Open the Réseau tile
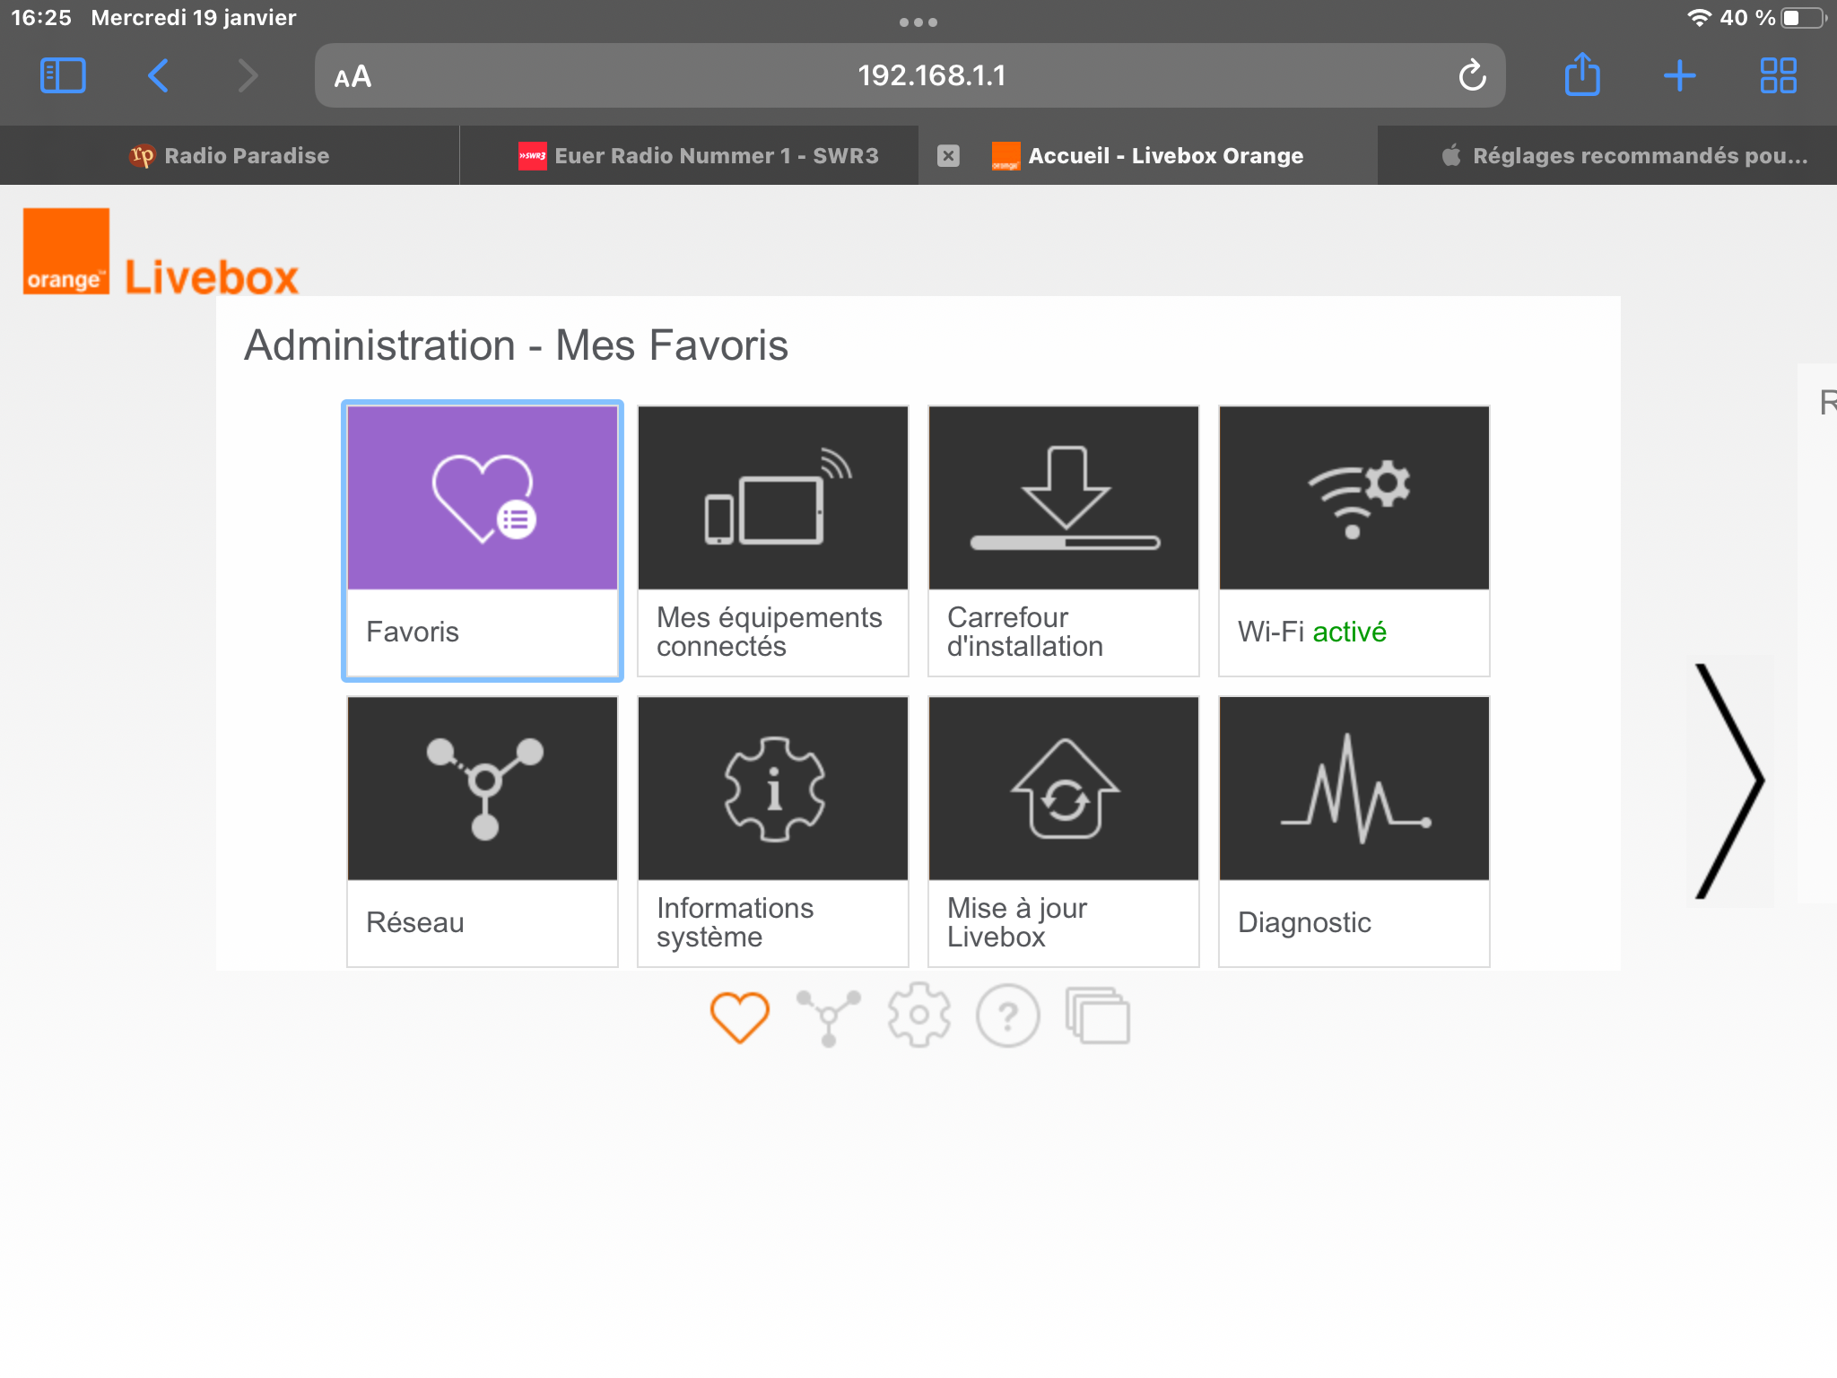Image resolution: width=1837 pixels, height=1378 pixels. point(483,831)
